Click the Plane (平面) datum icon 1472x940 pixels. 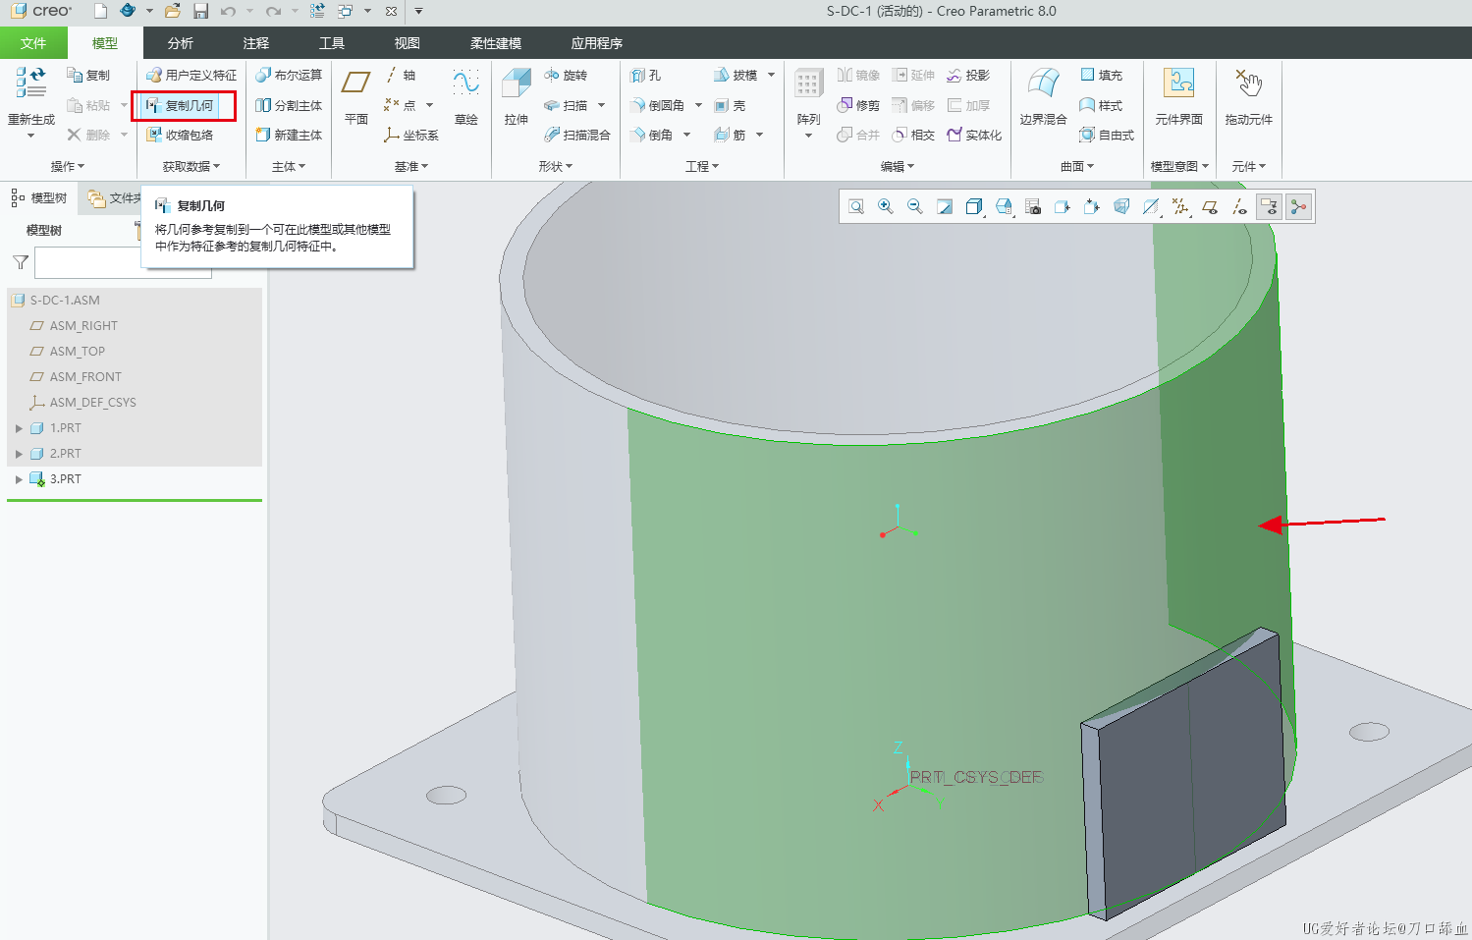click(x=355, y=95)
